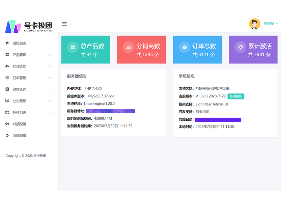Image resolution: width=281 pixels, height=207 pixels.
Task: Click the people icon for 代理管理
Action: click(7, 66)
